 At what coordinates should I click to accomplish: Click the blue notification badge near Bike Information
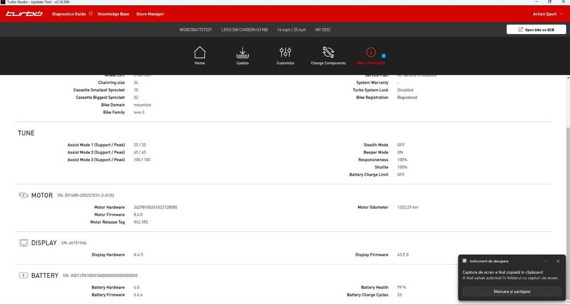click(x=384, y=56)
